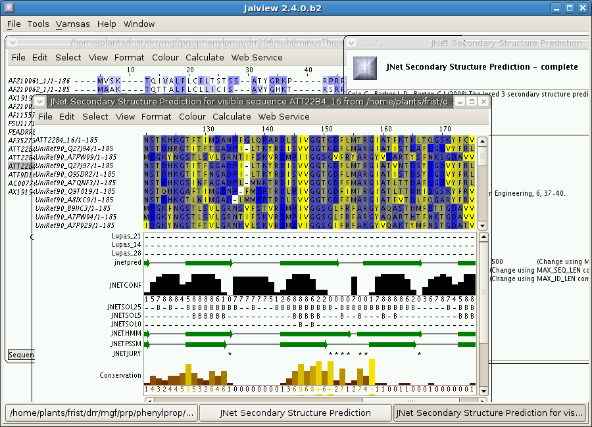
Task: Click the JNETPSSM annotation label
Action: coord(126,344)
